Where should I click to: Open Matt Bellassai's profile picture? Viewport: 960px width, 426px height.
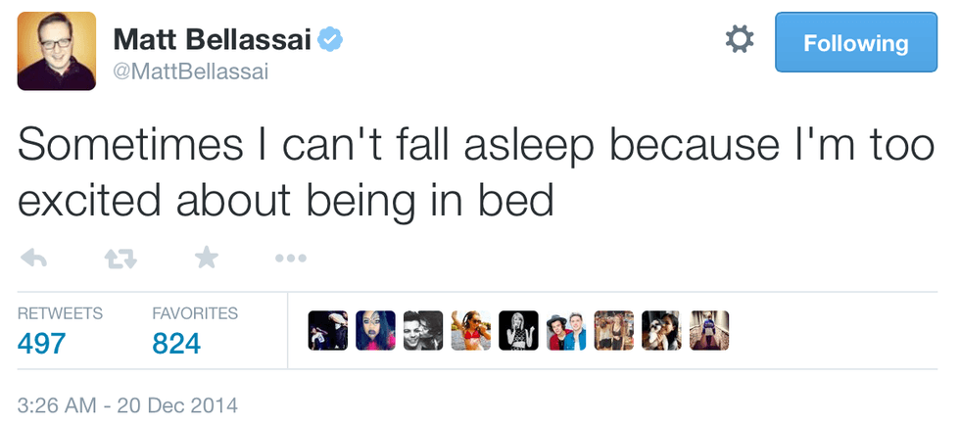(57, 51)
